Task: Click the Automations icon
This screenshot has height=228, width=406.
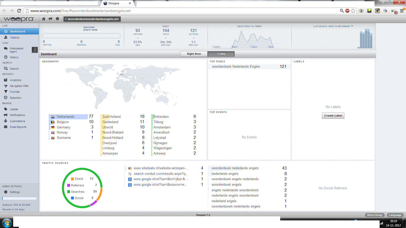Action: coord(6,121)
